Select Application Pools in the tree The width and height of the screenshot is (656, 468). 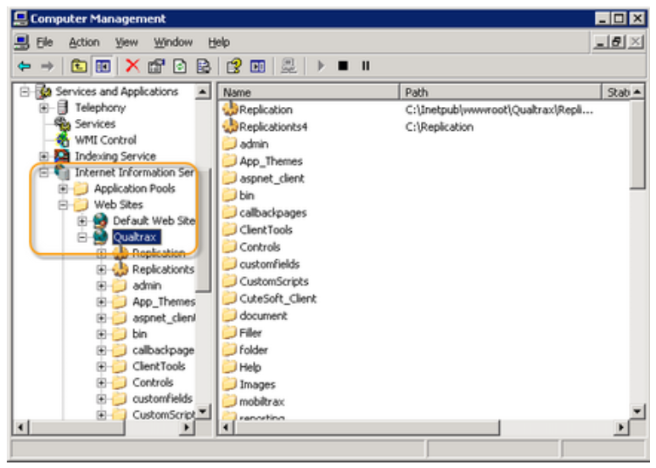tap(134, 189)
